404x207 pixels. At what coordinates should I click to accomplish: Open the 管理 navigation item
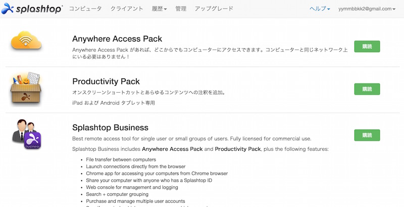pyautogui.click(x=181, y=9)
